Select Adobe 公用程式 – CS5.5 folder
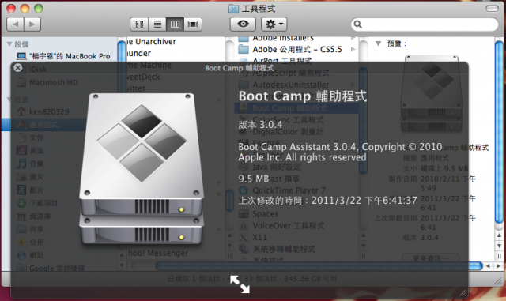Image resolution: width=506 pixels, height=301 pixels. (x=290, y=49)
